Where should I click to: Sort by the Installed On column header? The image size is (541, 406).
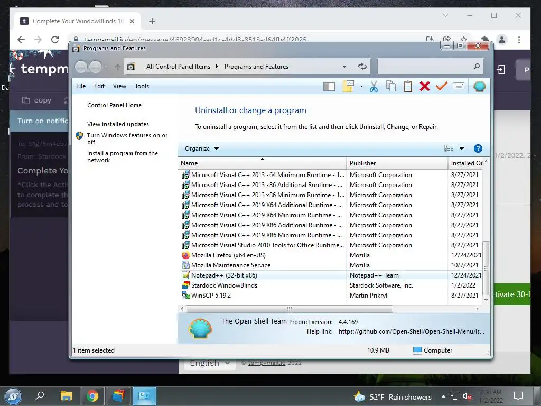coord(465,163)
